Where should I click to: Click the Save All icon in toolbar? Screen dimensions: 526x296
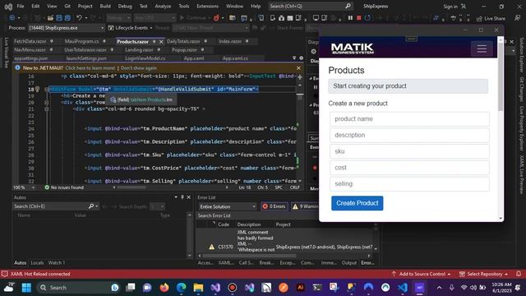click(67, 18)
